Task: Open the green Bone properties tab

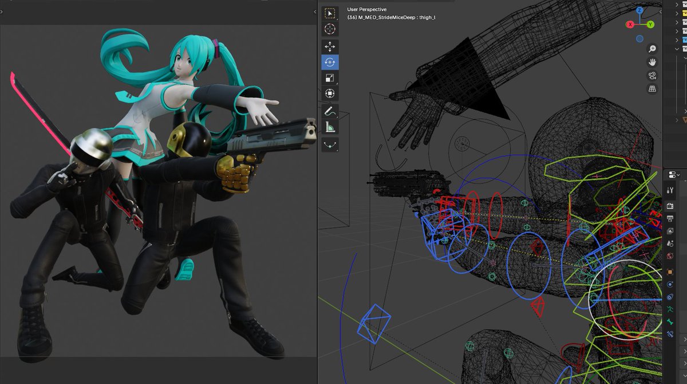Action: (x=670, y=322)
